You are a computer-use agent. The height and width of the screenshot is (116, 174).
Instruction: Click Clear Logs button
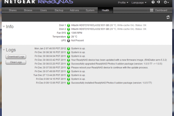pyautogui.click(x=16, y=62)
